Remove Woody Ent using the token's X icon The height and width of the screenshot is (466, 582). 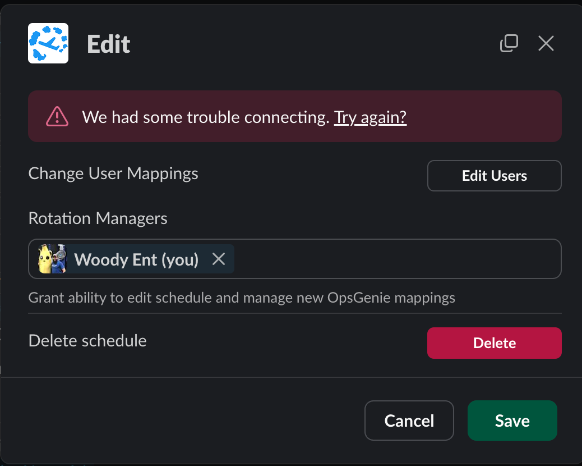(x=219, y=259)
